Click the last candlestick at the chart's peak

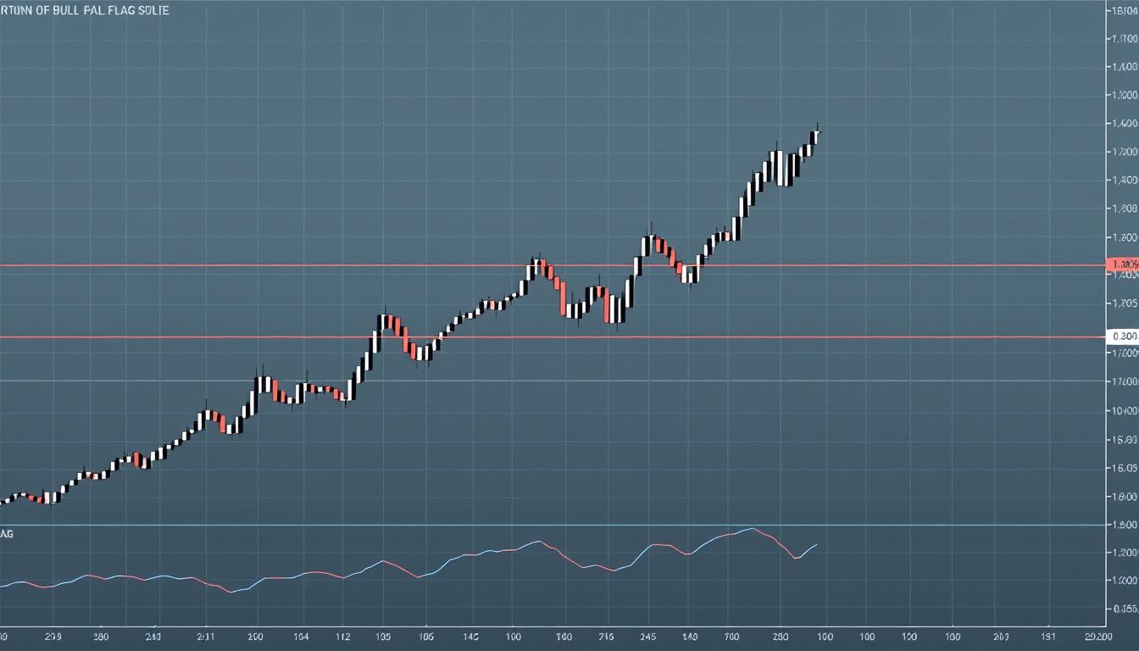pyautogui.click(x=816, y=134)
